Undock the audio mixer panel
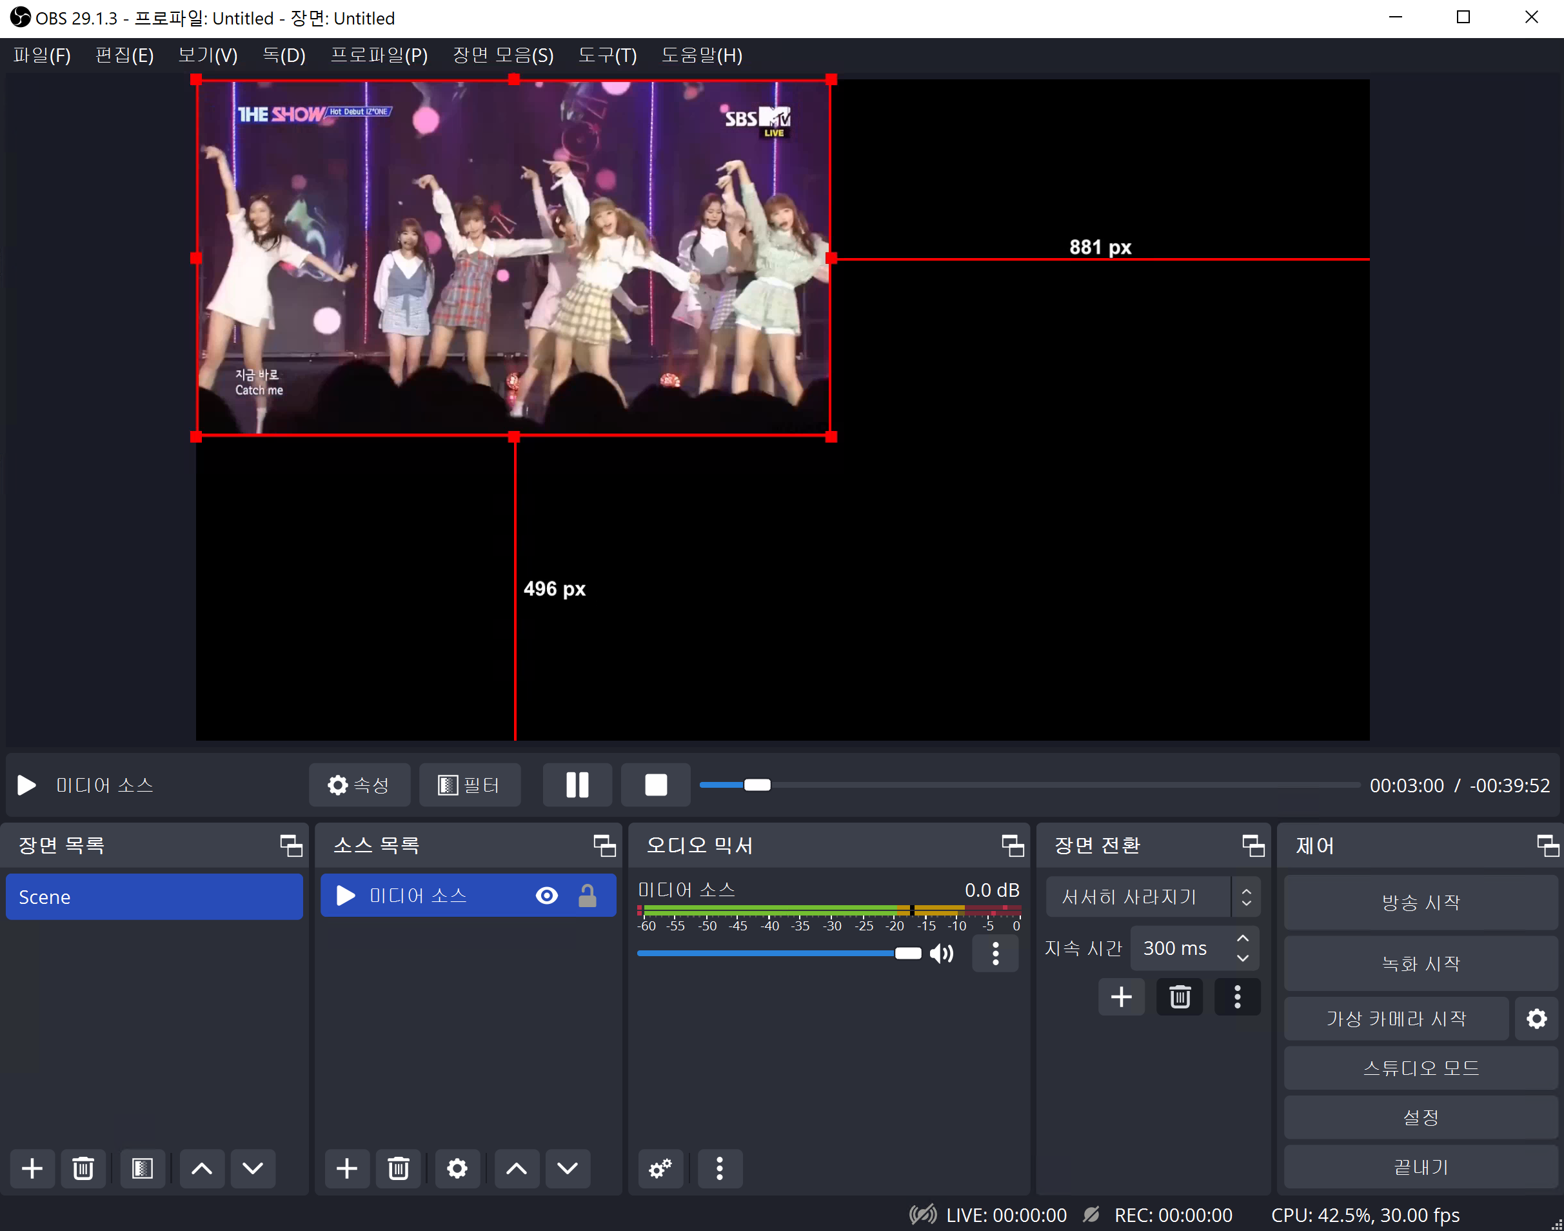 (1012, 845)
